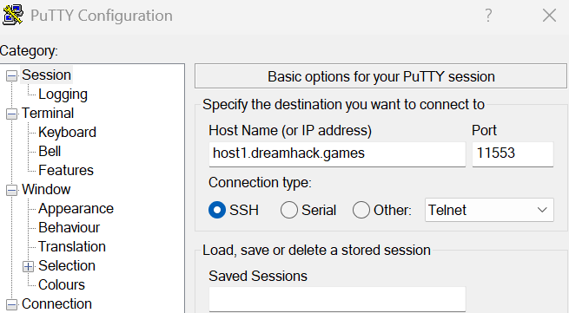Collapse the Connection tree node
Image resolution: width=569 pixels, height=313 pixels.
click(x=11, y=304)
